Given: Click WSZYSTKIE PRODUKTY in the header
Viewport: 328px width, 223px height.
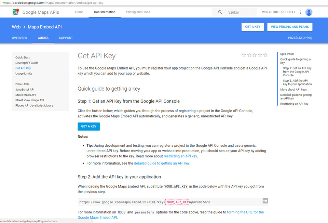Looking at the screenshot, I should pyautogui.click(x=279, y=12).
